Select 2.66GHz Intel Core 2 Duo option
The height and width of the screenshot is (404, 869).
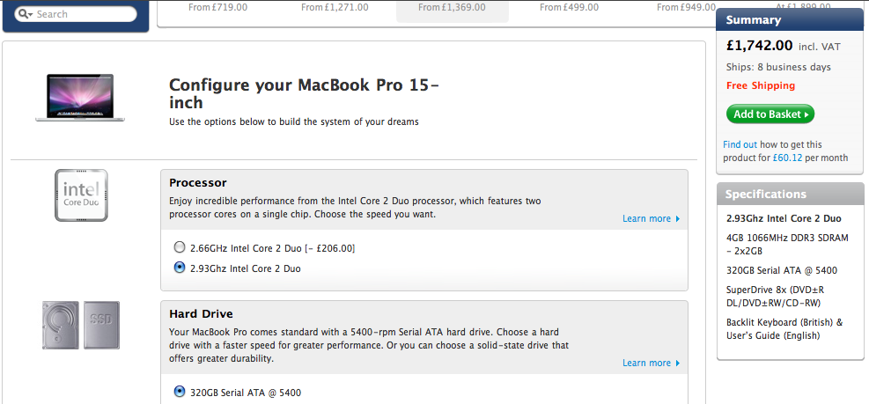(x=179, y=247)
